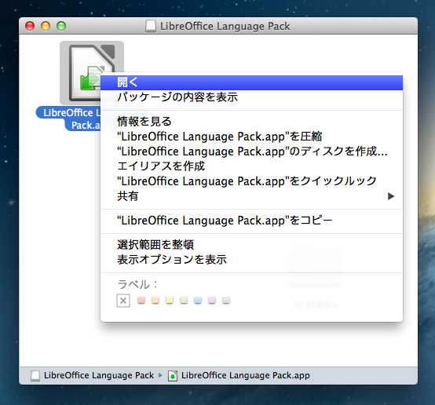Zoom the window with the green button
This screenshot has height=405, width=435.
61,26
